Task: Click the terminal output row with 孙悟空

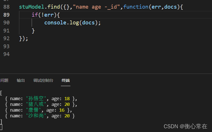Action: pos(41,99)
